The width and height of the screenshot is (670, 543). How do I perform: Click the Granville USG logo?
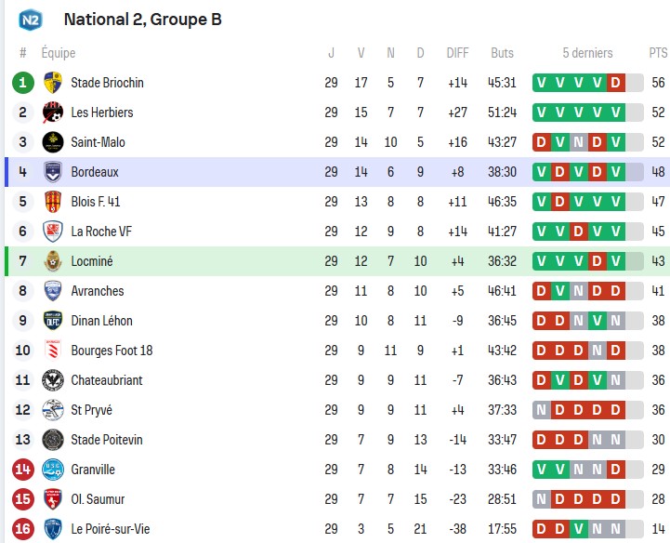(x=53, y=470)
